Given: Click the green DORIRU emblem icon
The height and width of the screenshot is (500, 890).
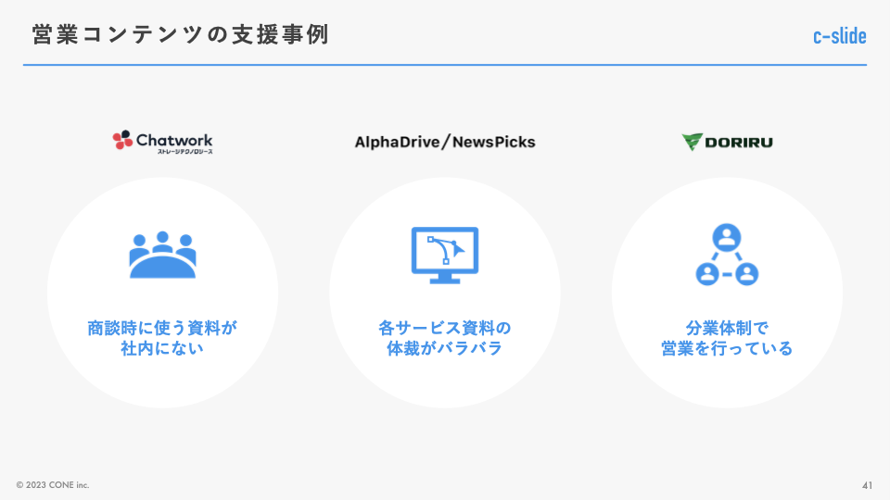Looking at the screenshot, I should click(692, 142).
